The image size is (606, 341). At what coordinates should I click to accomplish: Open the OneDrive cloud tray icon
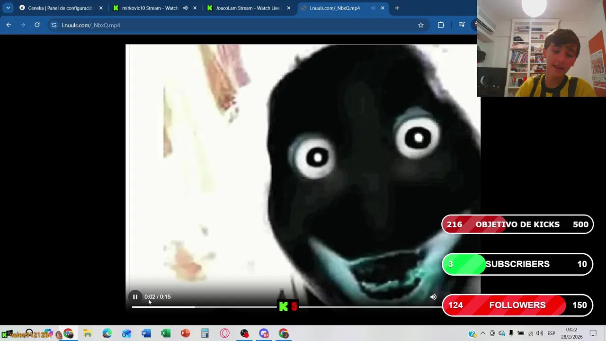point(502,333)
